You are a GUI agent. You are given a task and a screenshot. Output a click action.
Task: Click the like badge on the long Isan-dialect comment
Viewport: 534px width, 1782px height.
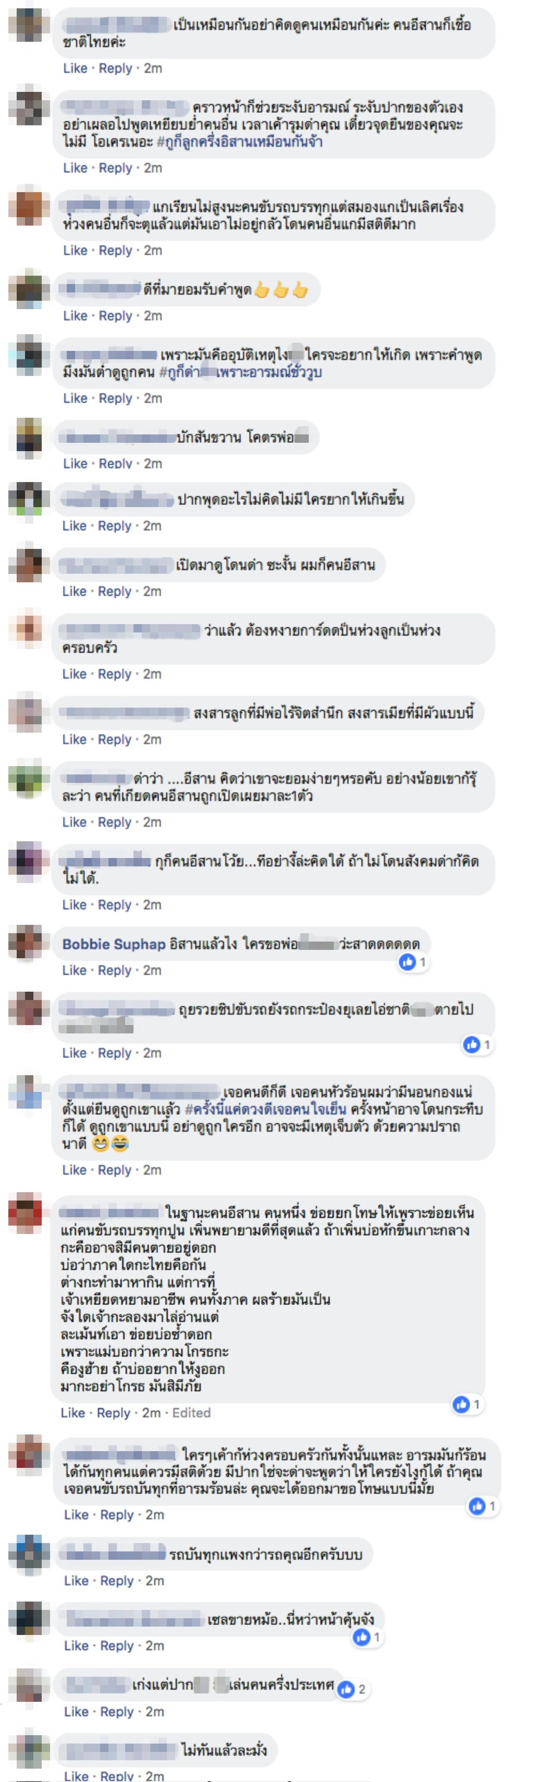pyautogui.click(x=467, y=1404)
